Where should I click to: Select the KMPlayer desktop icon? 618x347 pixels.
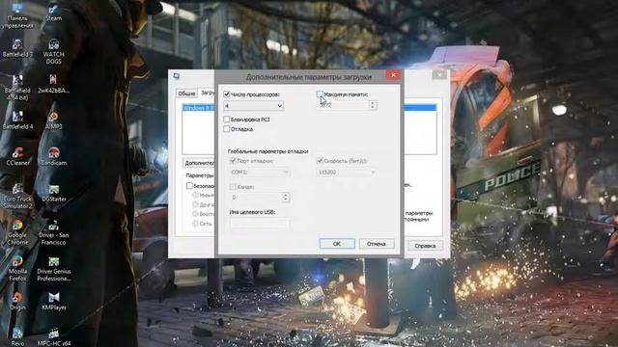coord(54,302)
